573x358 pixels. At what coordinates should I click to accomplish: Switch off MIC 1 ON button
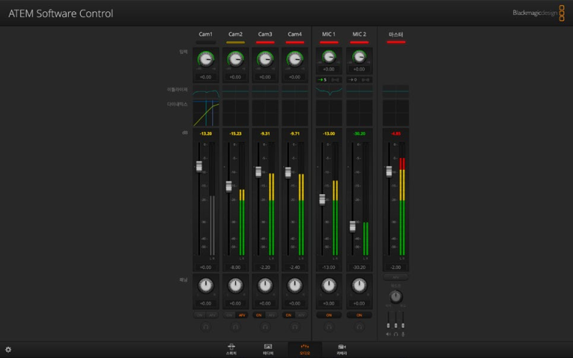328,315
